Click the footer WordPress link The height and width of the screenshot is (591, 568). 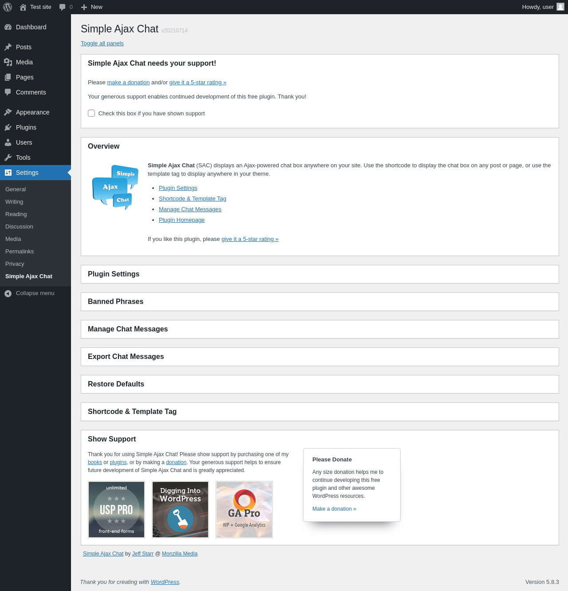[x=165, y=582]
